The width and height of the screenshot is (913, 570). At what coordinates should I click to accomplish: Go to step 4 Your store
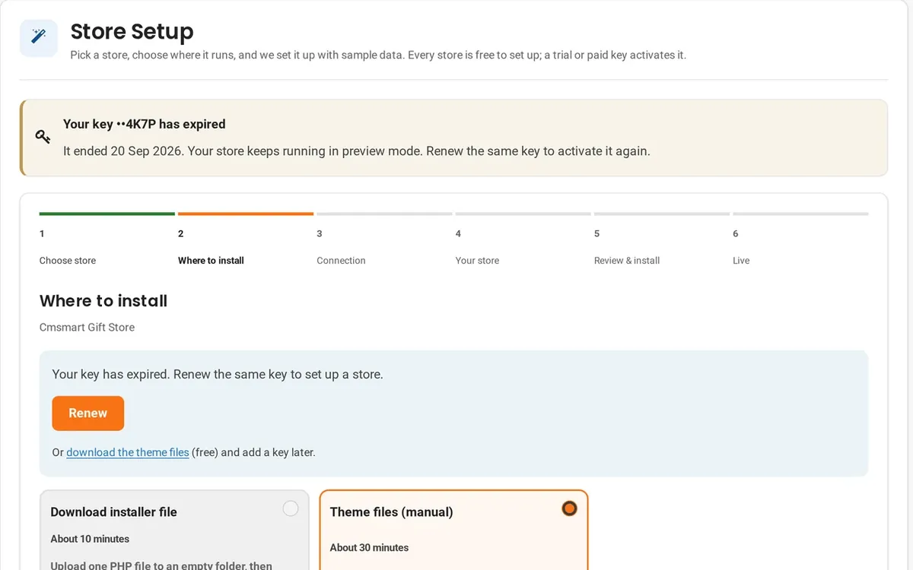tap(523, 240)
